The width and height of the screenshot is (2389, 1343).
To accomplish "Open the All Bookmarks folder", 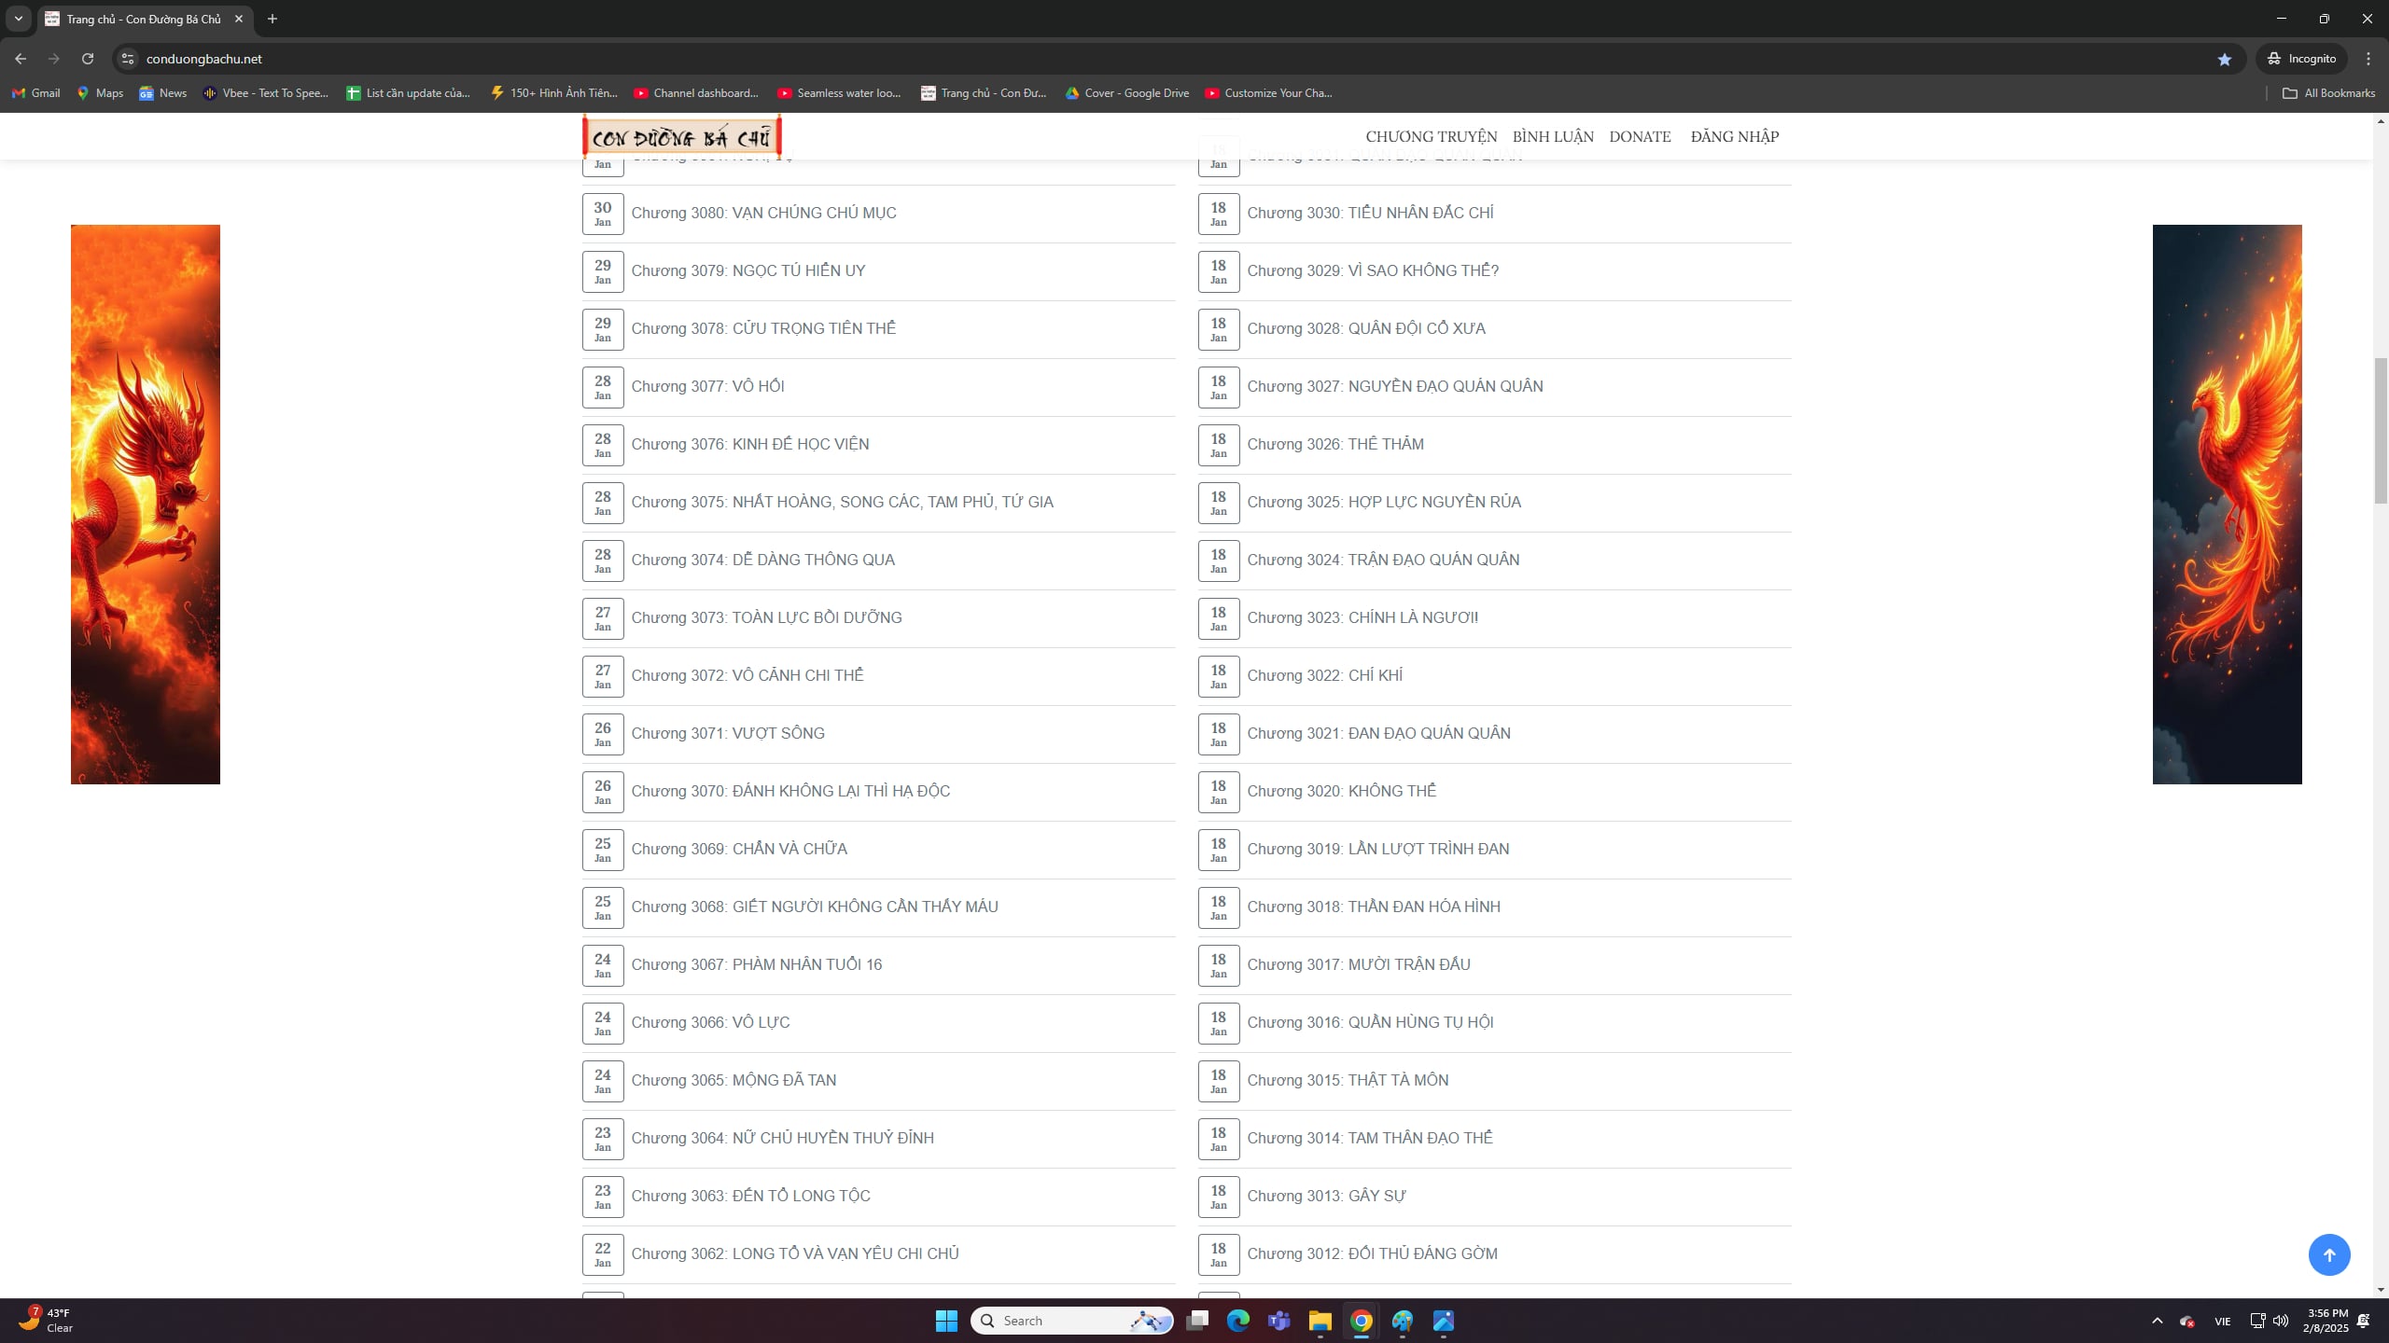I will (2328, 93).
